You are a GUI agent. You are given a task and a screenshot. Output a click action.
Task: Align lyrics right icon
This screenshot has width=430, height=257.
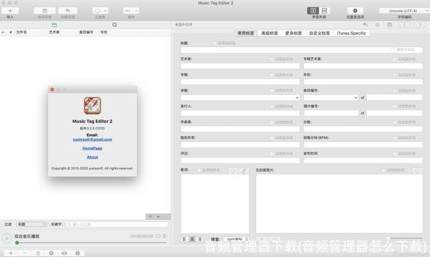[x=200, y=239]
